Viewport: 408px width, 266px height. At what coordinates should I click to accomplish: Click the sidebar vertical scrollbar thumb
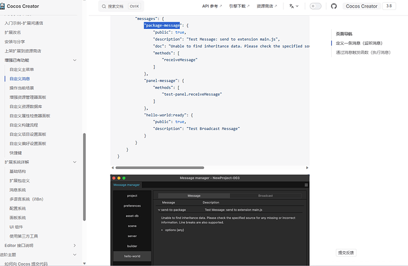click(85, 177)
